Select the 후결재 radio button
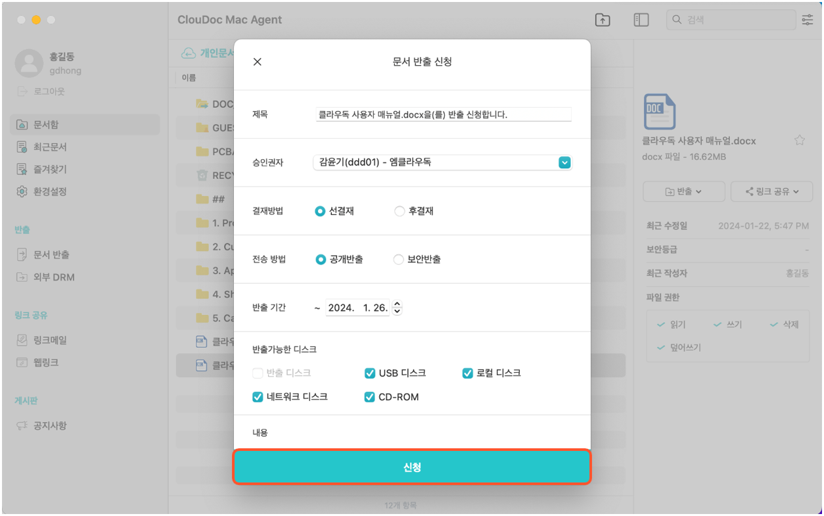The width and height of the screenshot is (824, 516). (399, 212)
